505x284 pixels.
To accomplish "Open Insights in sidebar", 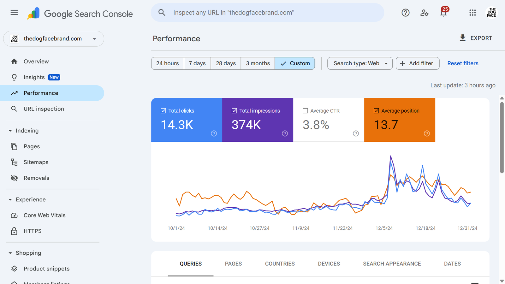I will point(52,77).
